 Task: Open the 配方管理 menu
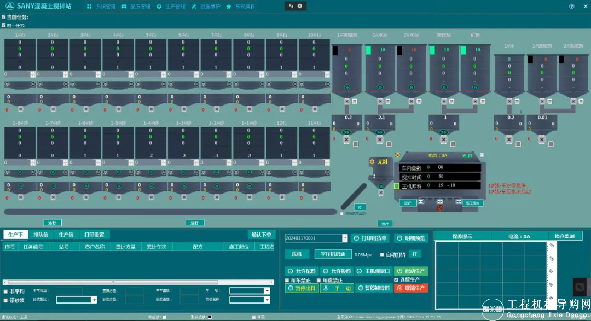coord(136,7)
